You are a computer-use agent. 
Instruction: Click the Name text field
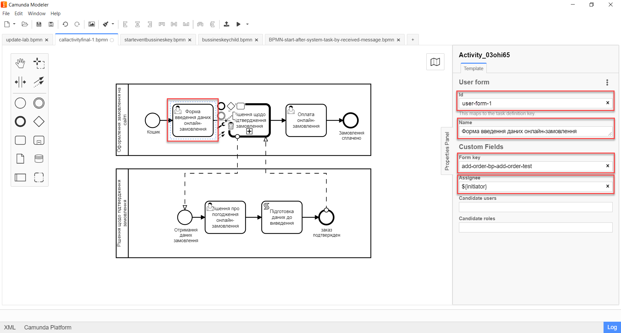click(536, 131)
